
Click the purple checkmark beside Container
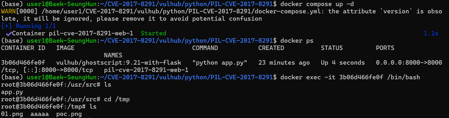(x=9, y=33)
